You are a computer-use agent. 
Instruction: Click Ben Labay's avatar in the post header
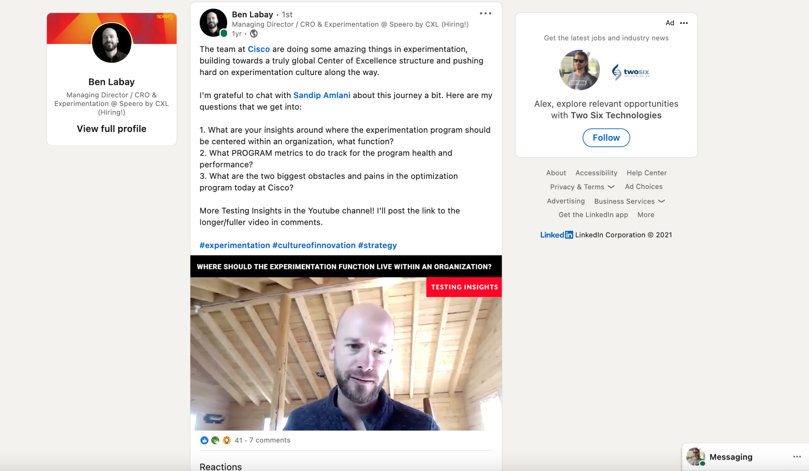tap(213, 23)
